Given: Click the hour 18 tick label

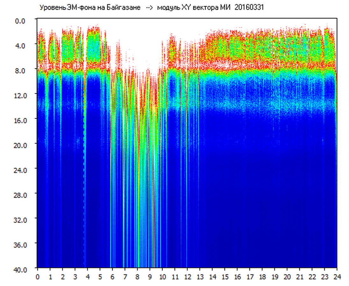Looking at the screenshot, I should coord(262,277).
